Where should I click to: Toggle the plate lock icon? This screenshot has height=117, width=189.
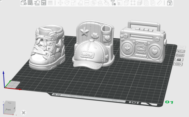[x=179, y=59]
